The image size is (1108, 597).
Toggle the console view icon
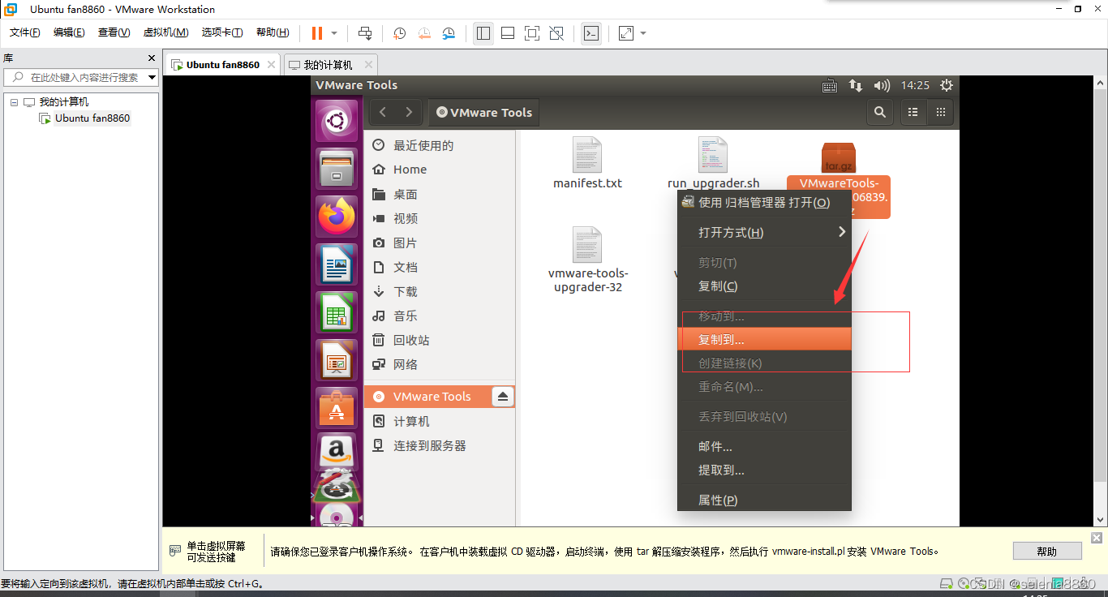click(592, 33)
